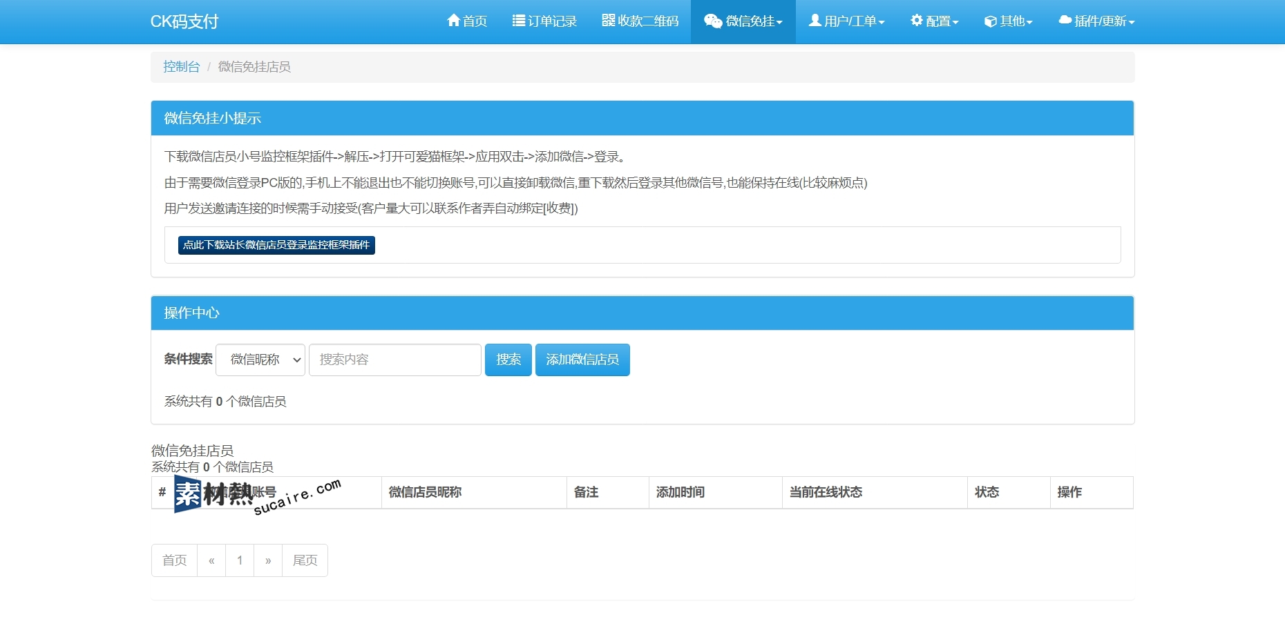Click the 操作中心 panel heading
The height and width of the screenshot is (617, 1285).
coord(642,313)
